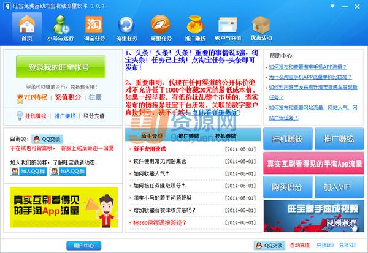Click the app logo icon in title bar

7,6
